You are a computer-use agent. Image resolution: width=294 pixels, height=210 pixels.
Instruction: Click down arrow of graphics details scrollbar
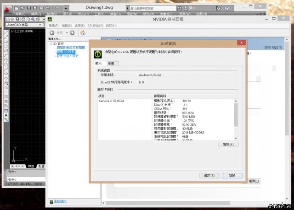click(236, 138)
